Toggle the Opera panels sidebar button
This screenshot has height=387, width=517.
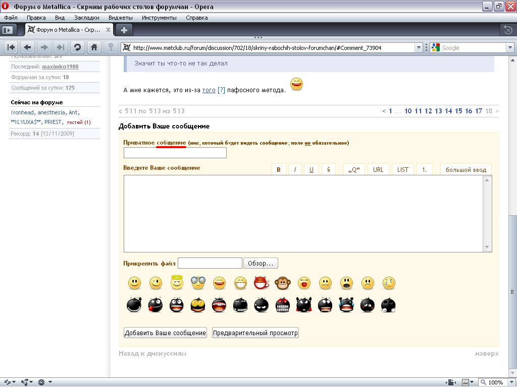7,30
